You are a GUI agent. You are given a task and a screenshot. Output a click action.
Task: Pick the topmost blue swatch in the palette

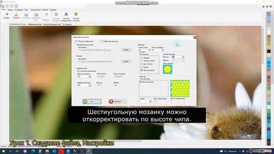pyautogui.click(x=269, y=14)
